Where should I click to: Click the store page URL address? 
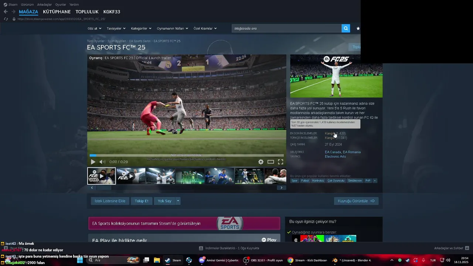(62, 19)
